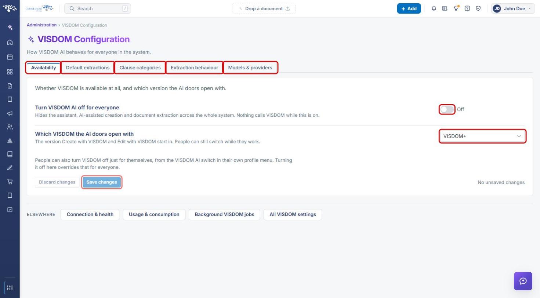
Task: Switch to the Availability tab
Action: coord(43,68)
